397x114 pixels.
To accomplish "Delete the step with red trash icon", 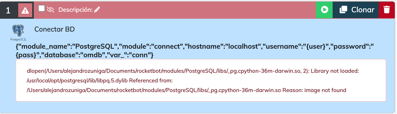I will click(387, 10).
